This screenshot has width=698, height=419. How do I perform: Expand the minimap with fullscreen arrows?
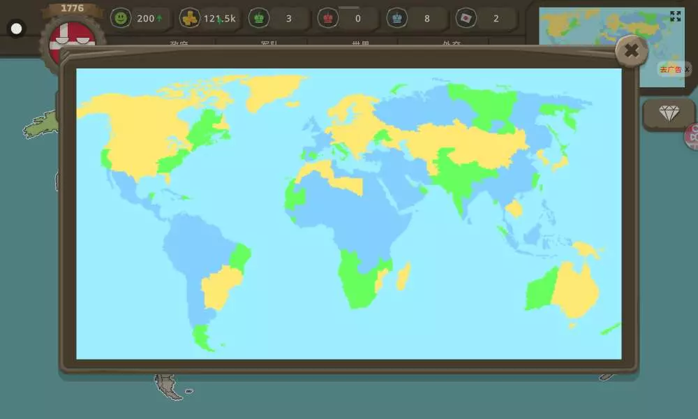pyautogui.click(x=675, y=17)
